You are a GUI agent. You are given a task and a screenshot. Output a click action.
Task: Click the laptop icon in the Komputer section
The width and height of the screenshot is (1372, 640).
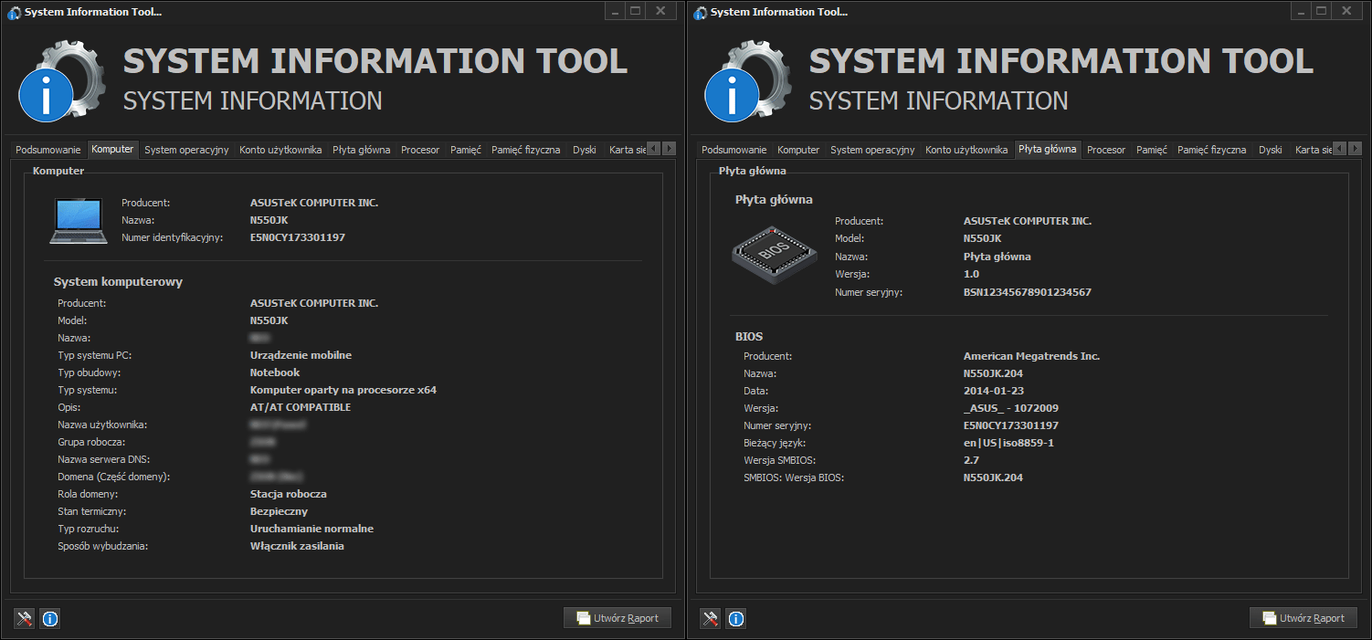79,223
